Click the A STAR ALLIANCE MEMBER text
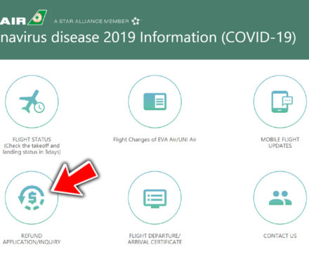Image resolution: width=309 pixels, height=261 pixels. coord(91,21)
